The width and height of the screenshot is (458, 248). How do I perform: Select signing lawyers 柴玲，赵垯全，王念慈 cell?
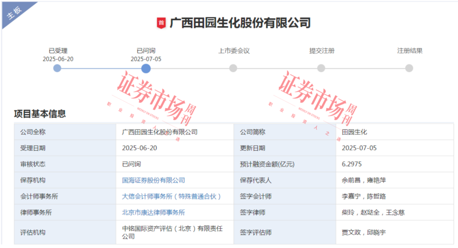point(373,213)
